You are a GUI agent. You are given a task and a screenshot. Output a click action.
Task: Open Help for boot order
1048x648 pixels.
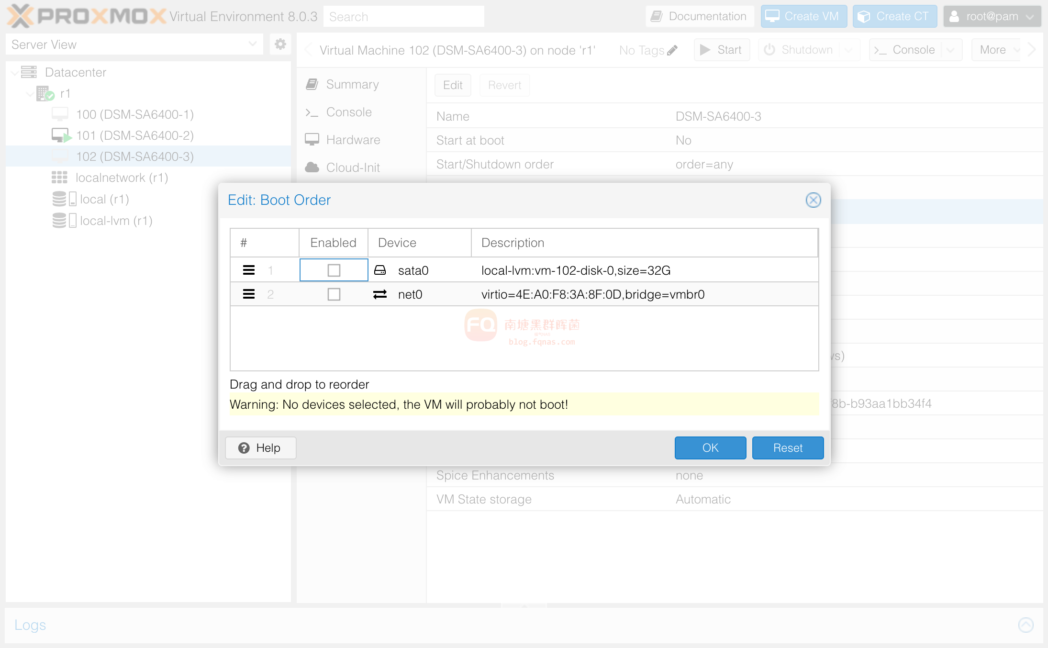point(260,448)
